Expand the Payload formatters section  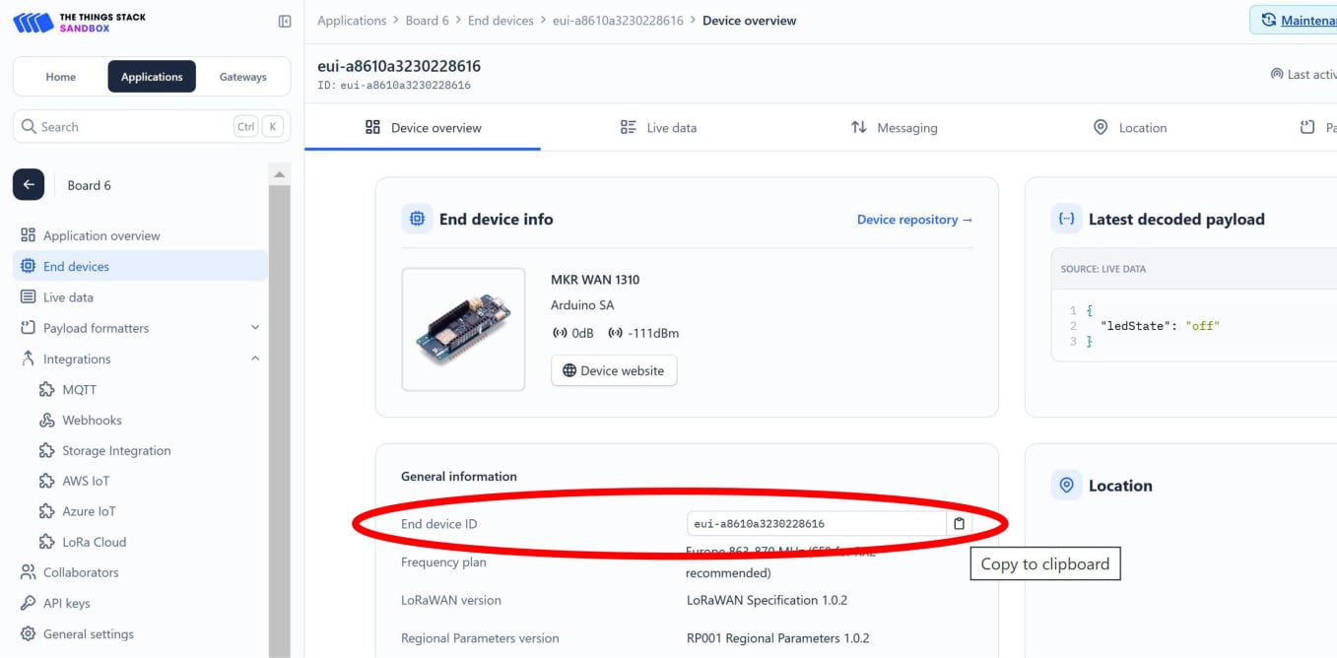click(x=254, y=327)
